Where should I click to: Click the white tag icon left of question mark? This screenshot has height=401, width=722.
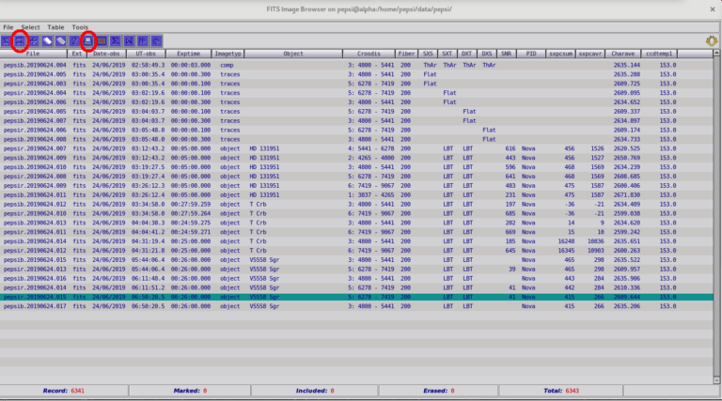(60, 41)
